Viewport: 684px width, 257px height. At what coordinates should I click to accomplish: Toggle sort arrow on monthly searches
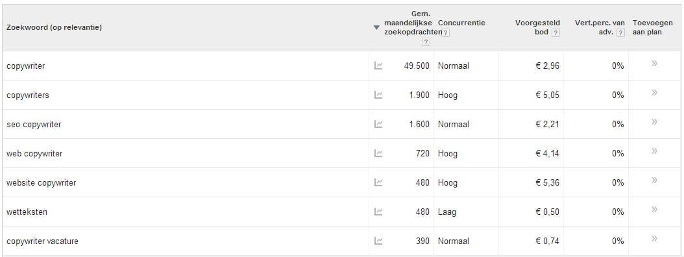click(x=377, y=27)
